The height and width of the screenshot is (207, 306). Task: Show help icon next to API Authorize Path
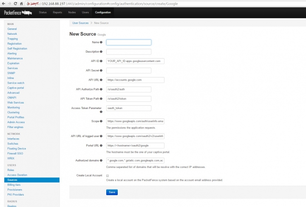pyautogui.click(x=101, y=89)
